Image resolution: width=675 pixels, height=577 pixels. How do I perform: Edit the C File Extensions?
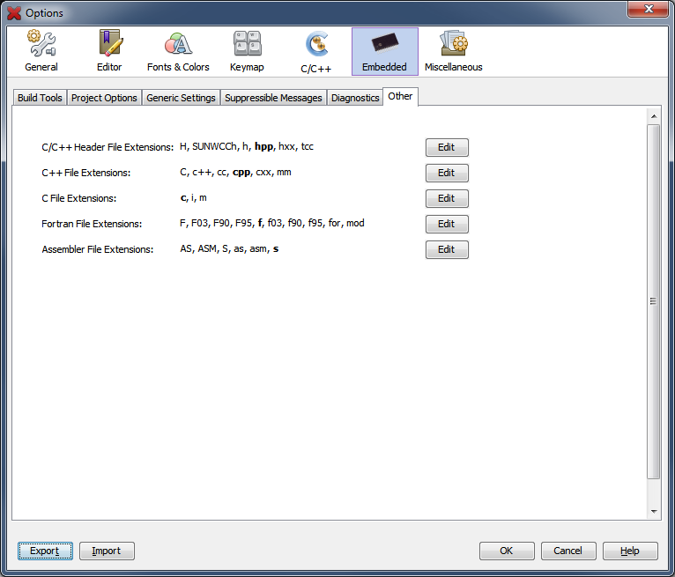pos(447,198)
